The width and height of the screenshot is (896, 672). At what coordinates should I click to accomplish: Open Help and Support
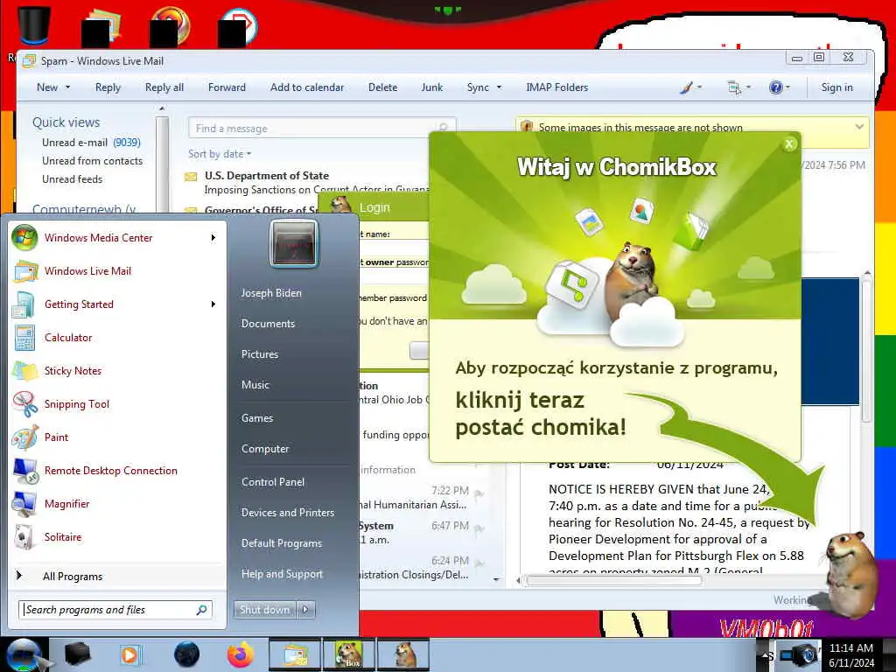pos(282,574)
